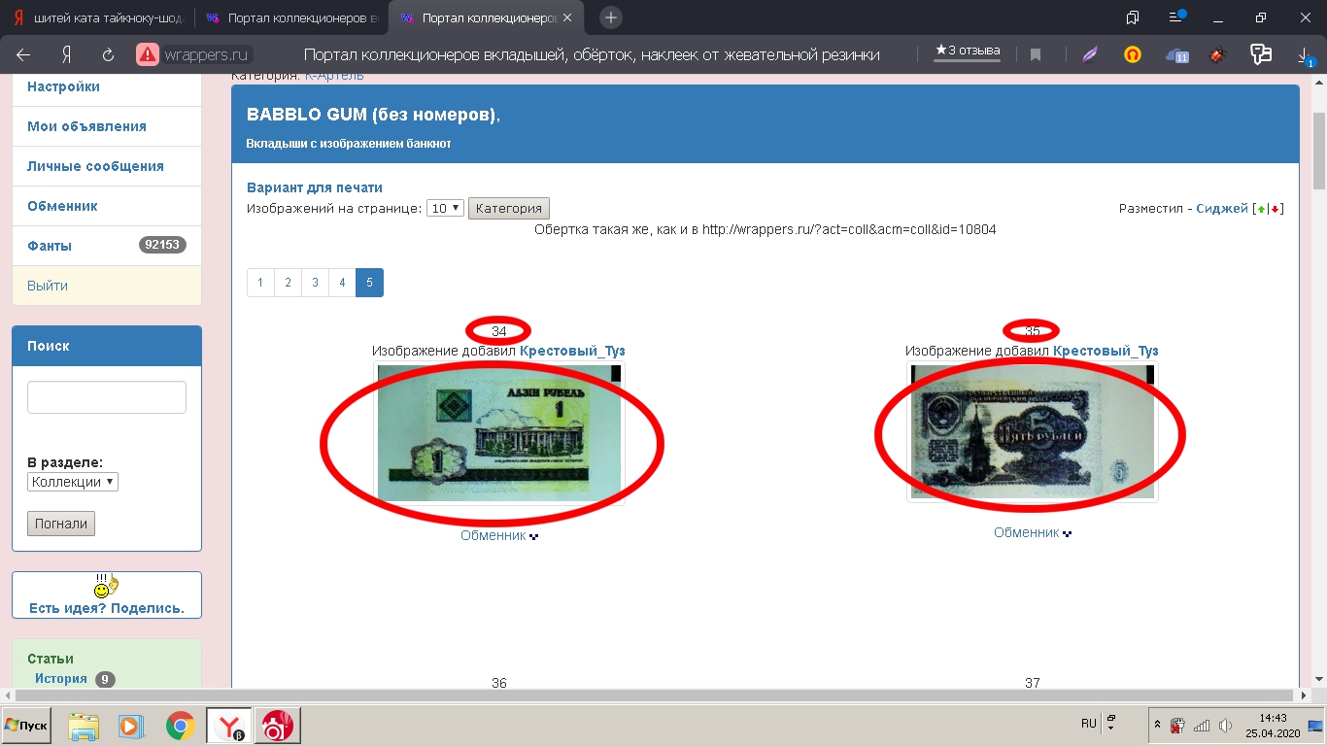Go to pagination page 4
Image resolution: width=1327 pixels, height=746 pixels.
[342, 283]
